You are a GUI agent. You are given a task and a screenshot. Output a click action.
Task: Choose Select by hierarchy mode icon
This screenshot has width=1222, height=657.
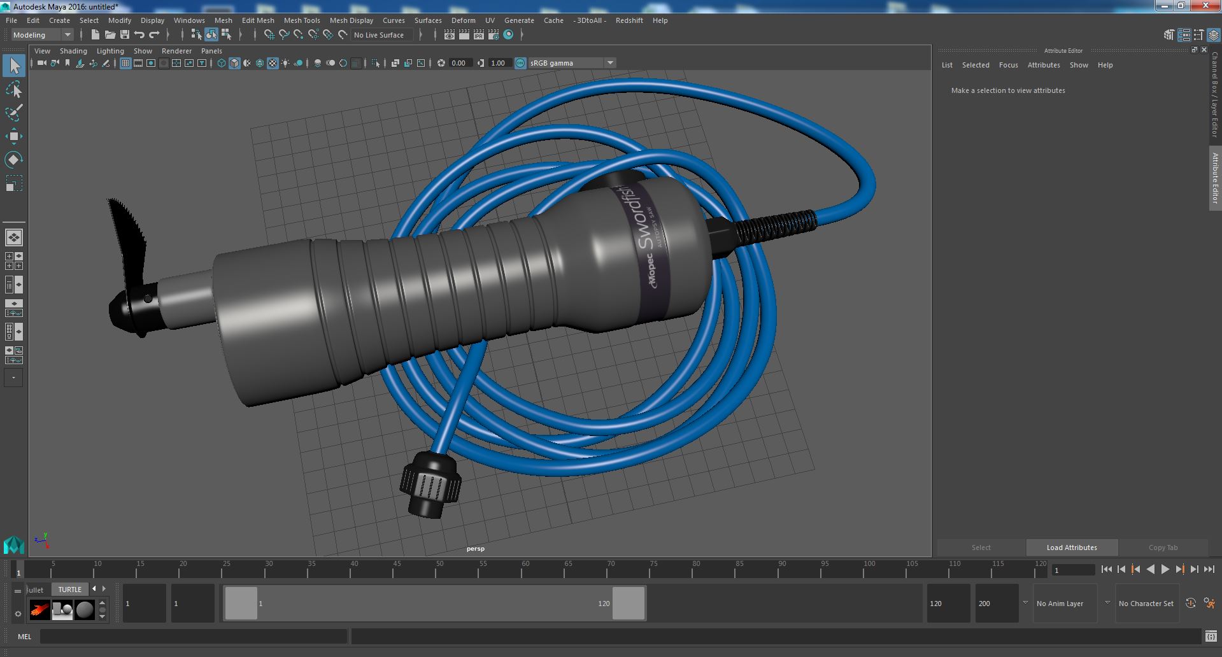(x=196, y=35)
